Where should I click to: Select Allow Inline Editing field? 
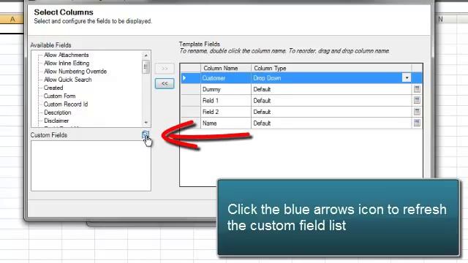[x=67, y=64]
